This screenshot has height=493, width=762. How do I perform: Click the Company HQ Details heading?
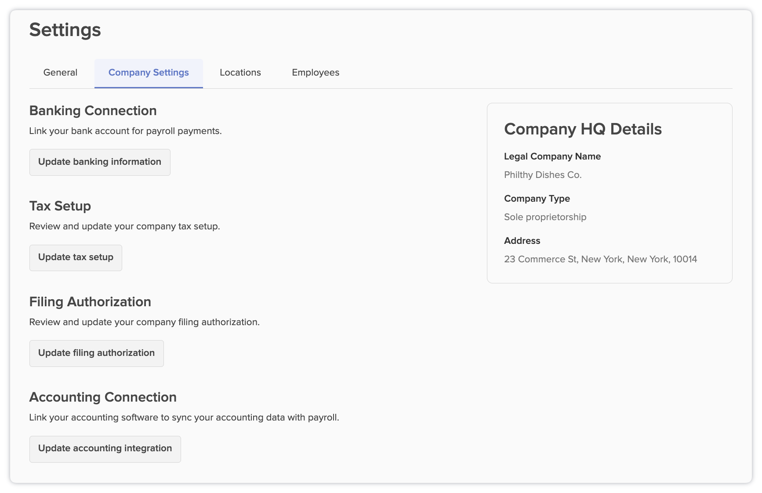583,129
